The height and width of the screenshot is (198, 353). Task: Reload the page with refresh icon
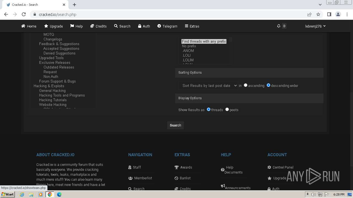(x=24, y=14)
